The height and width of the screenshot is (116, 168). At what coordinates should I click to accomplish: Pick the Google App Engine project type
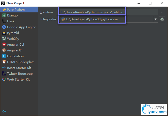click(x=19, y=27)
